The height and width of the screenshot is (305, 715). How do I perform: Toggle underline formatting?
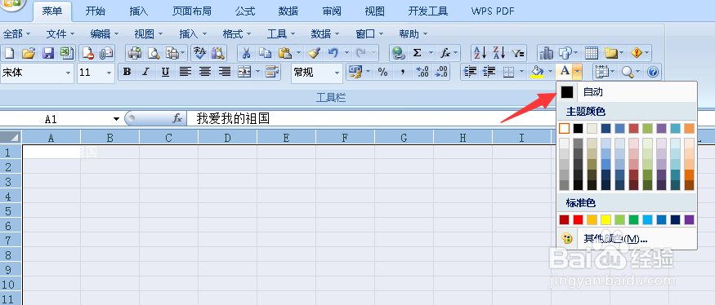click(165, 72)
